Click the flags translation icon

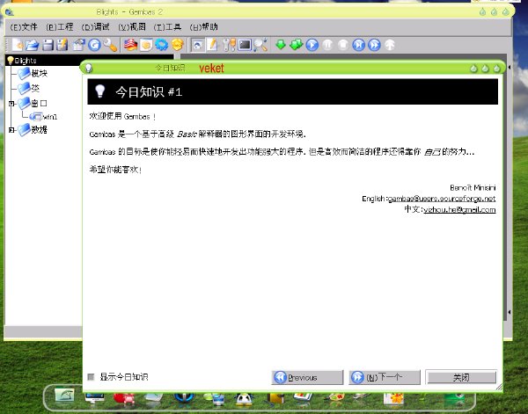pos(130,45)
